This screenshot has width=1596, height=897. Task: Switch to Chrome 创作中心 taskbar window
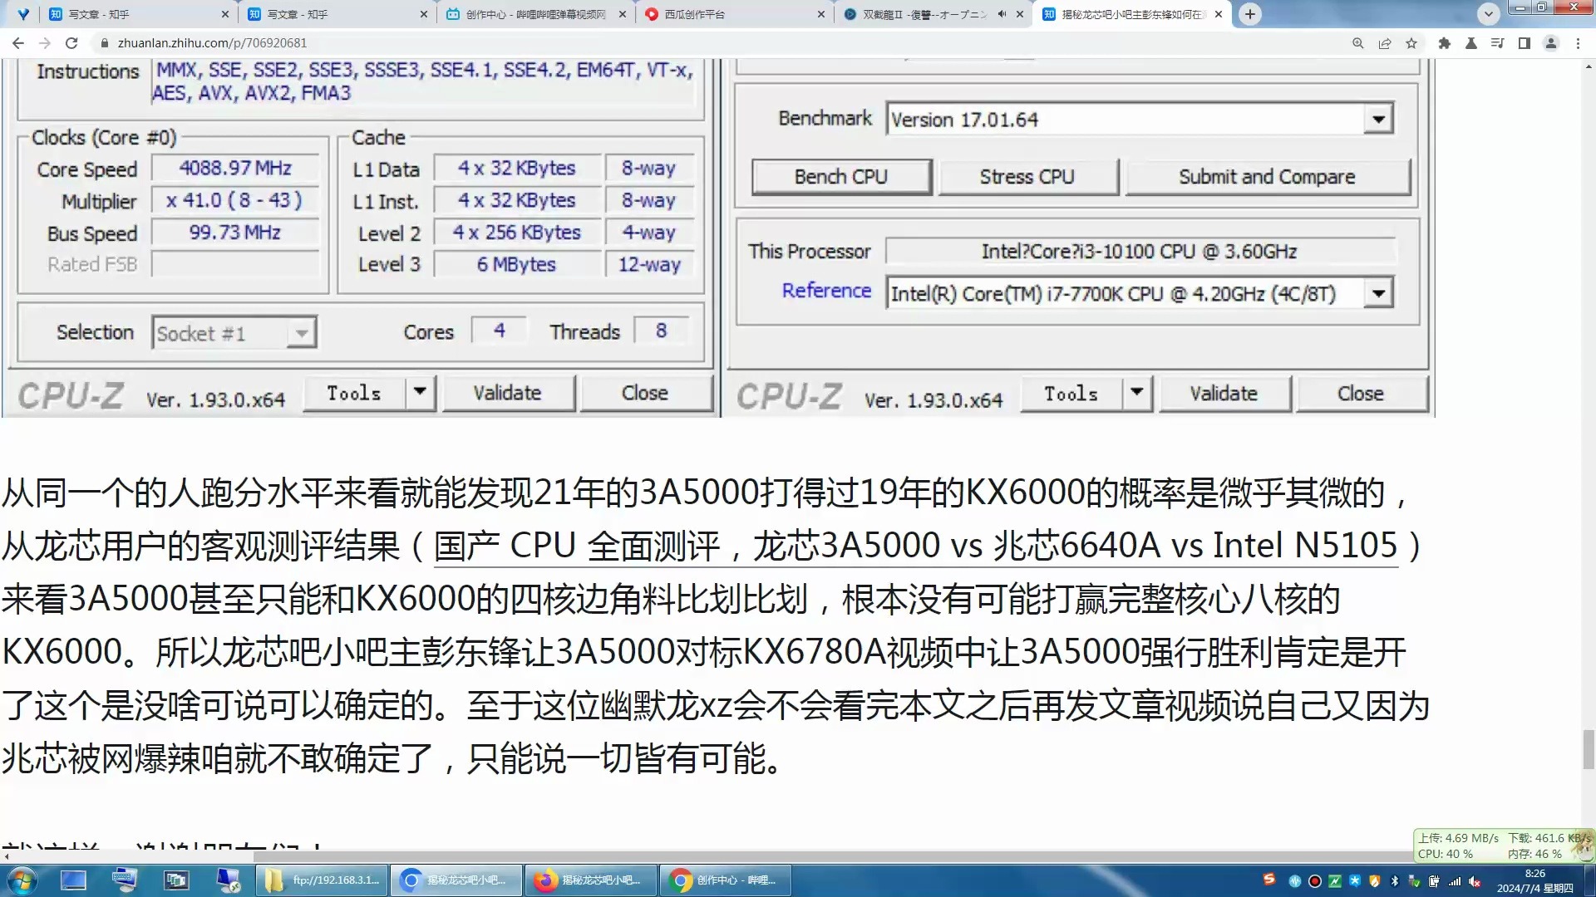pos(726,880)
